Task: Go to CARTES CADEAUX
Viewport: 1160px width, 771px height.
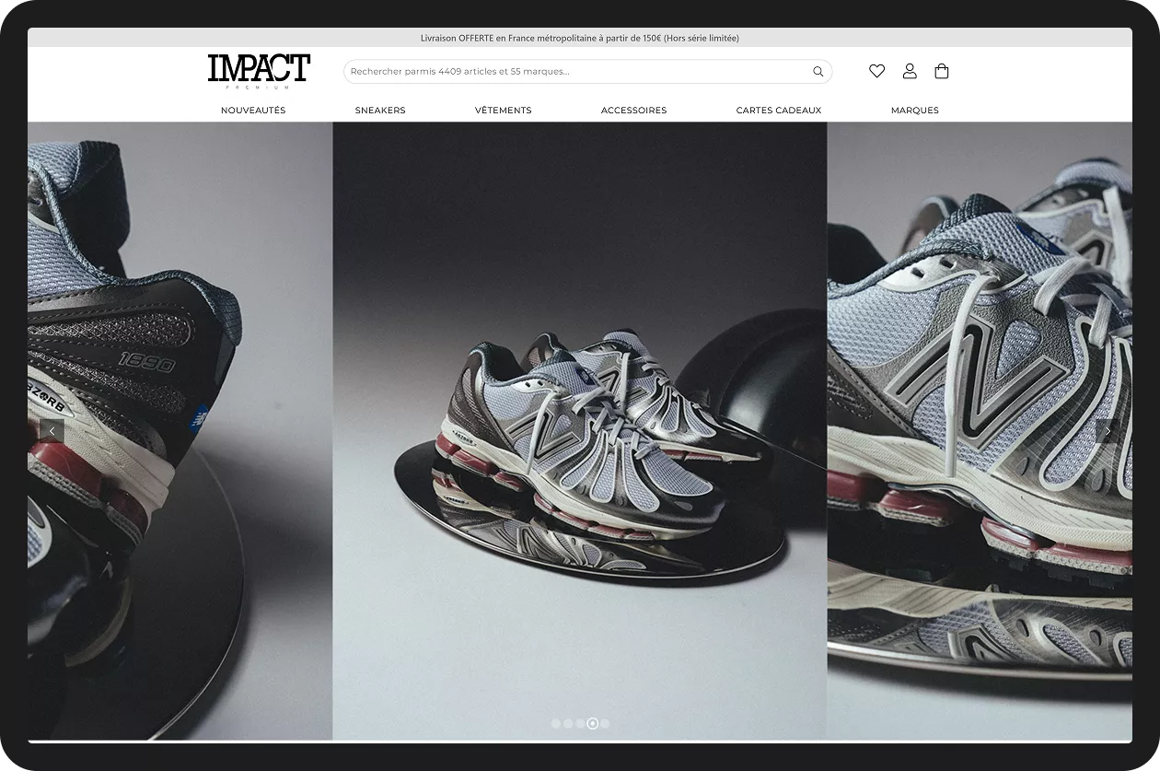Action: (779, 111)
